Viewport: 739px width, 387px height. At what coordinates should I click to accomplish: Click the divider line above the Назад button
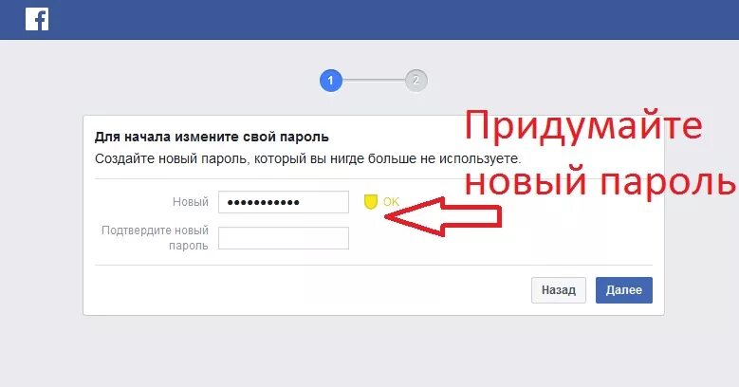click(374, 265)
